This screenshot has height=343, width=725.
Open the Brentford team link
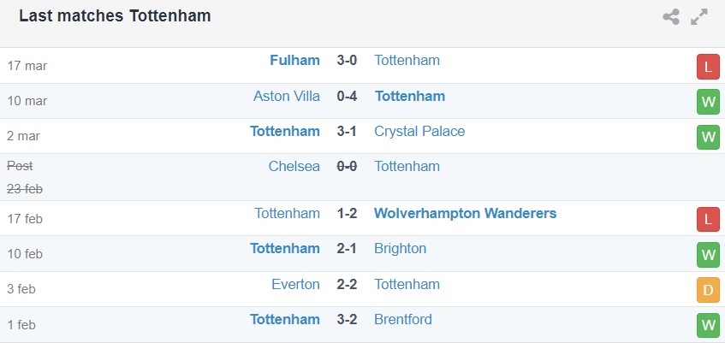point(402,319)
